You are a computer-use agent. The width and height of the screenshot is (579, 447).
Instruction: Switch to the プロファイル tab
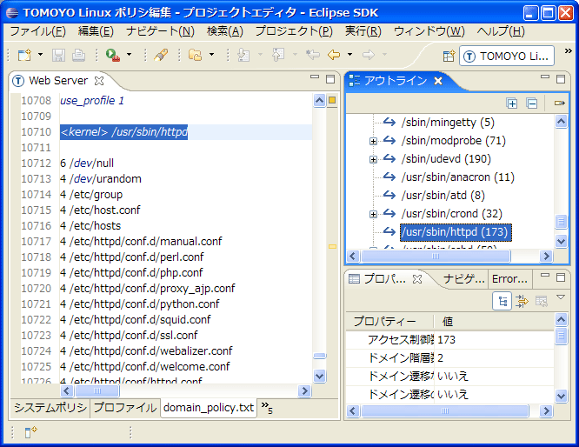coord(125,408)
